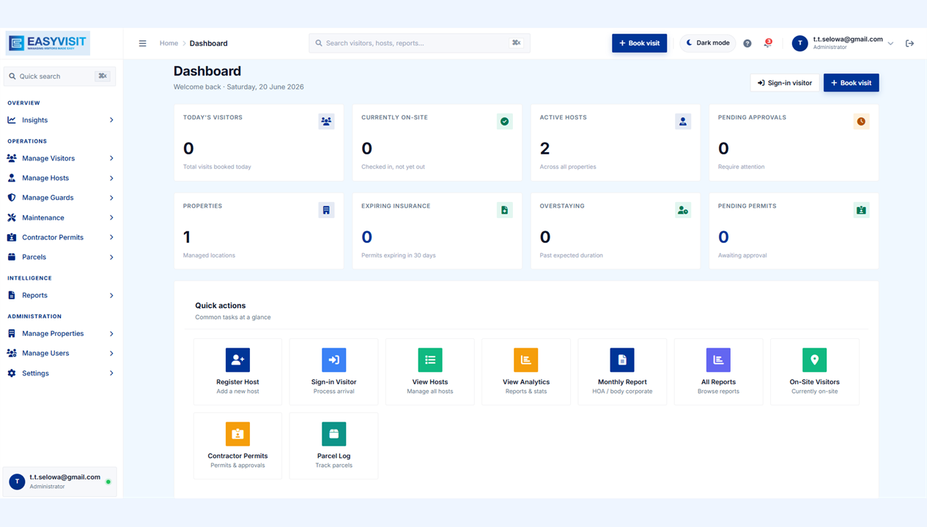Toggle the hamburger menu icon
This screenshot has width=927, height=527.
(143, 43)
